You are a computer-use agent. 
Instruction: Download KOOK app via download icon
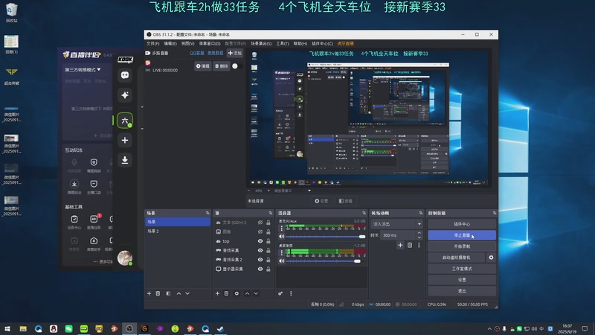125,160
